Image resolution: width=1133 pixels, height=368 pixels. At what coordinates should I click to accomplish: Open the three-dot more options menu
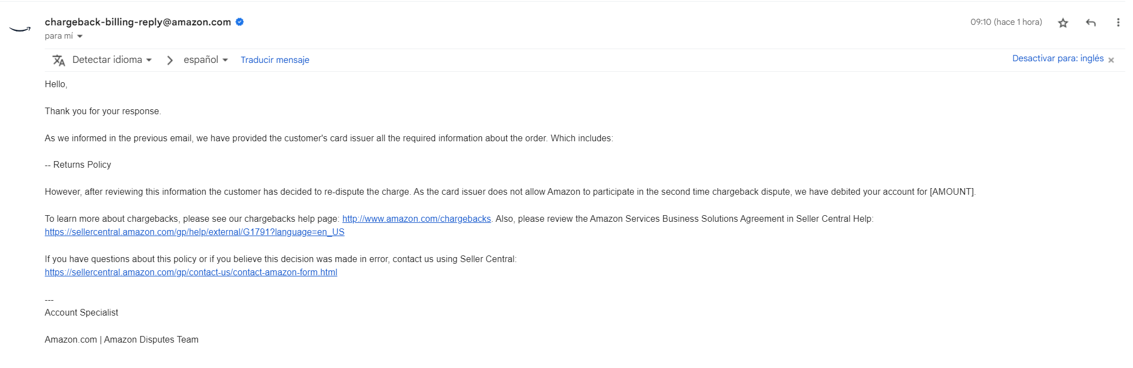point(1118,23)
